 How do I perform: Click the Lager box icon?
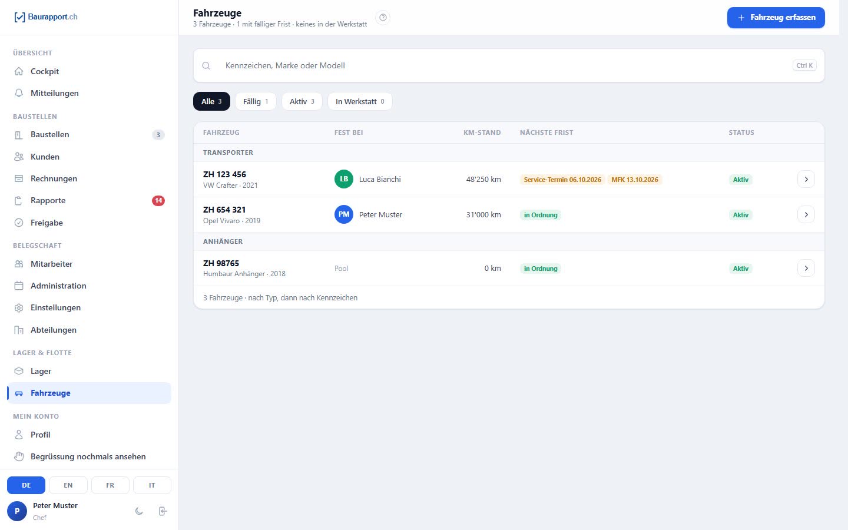click(x=19, y=371)
